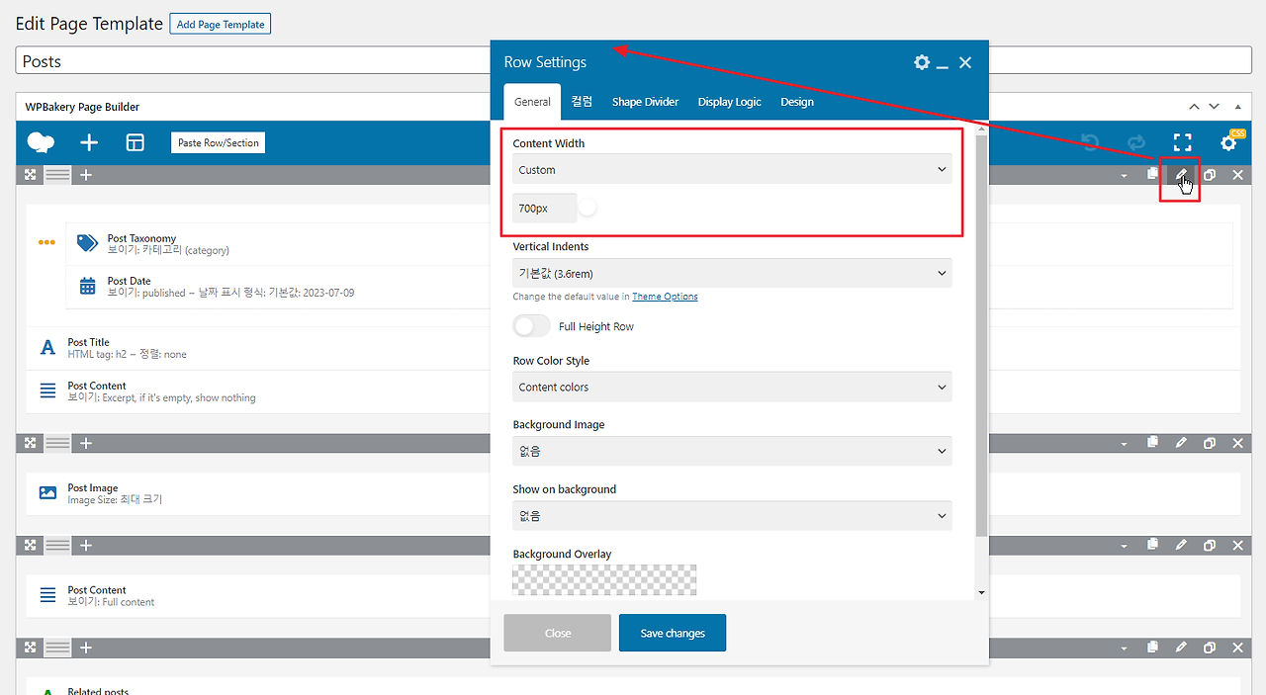Open the Background Image dropdown

pyautogui.click(x=732, y=452)
